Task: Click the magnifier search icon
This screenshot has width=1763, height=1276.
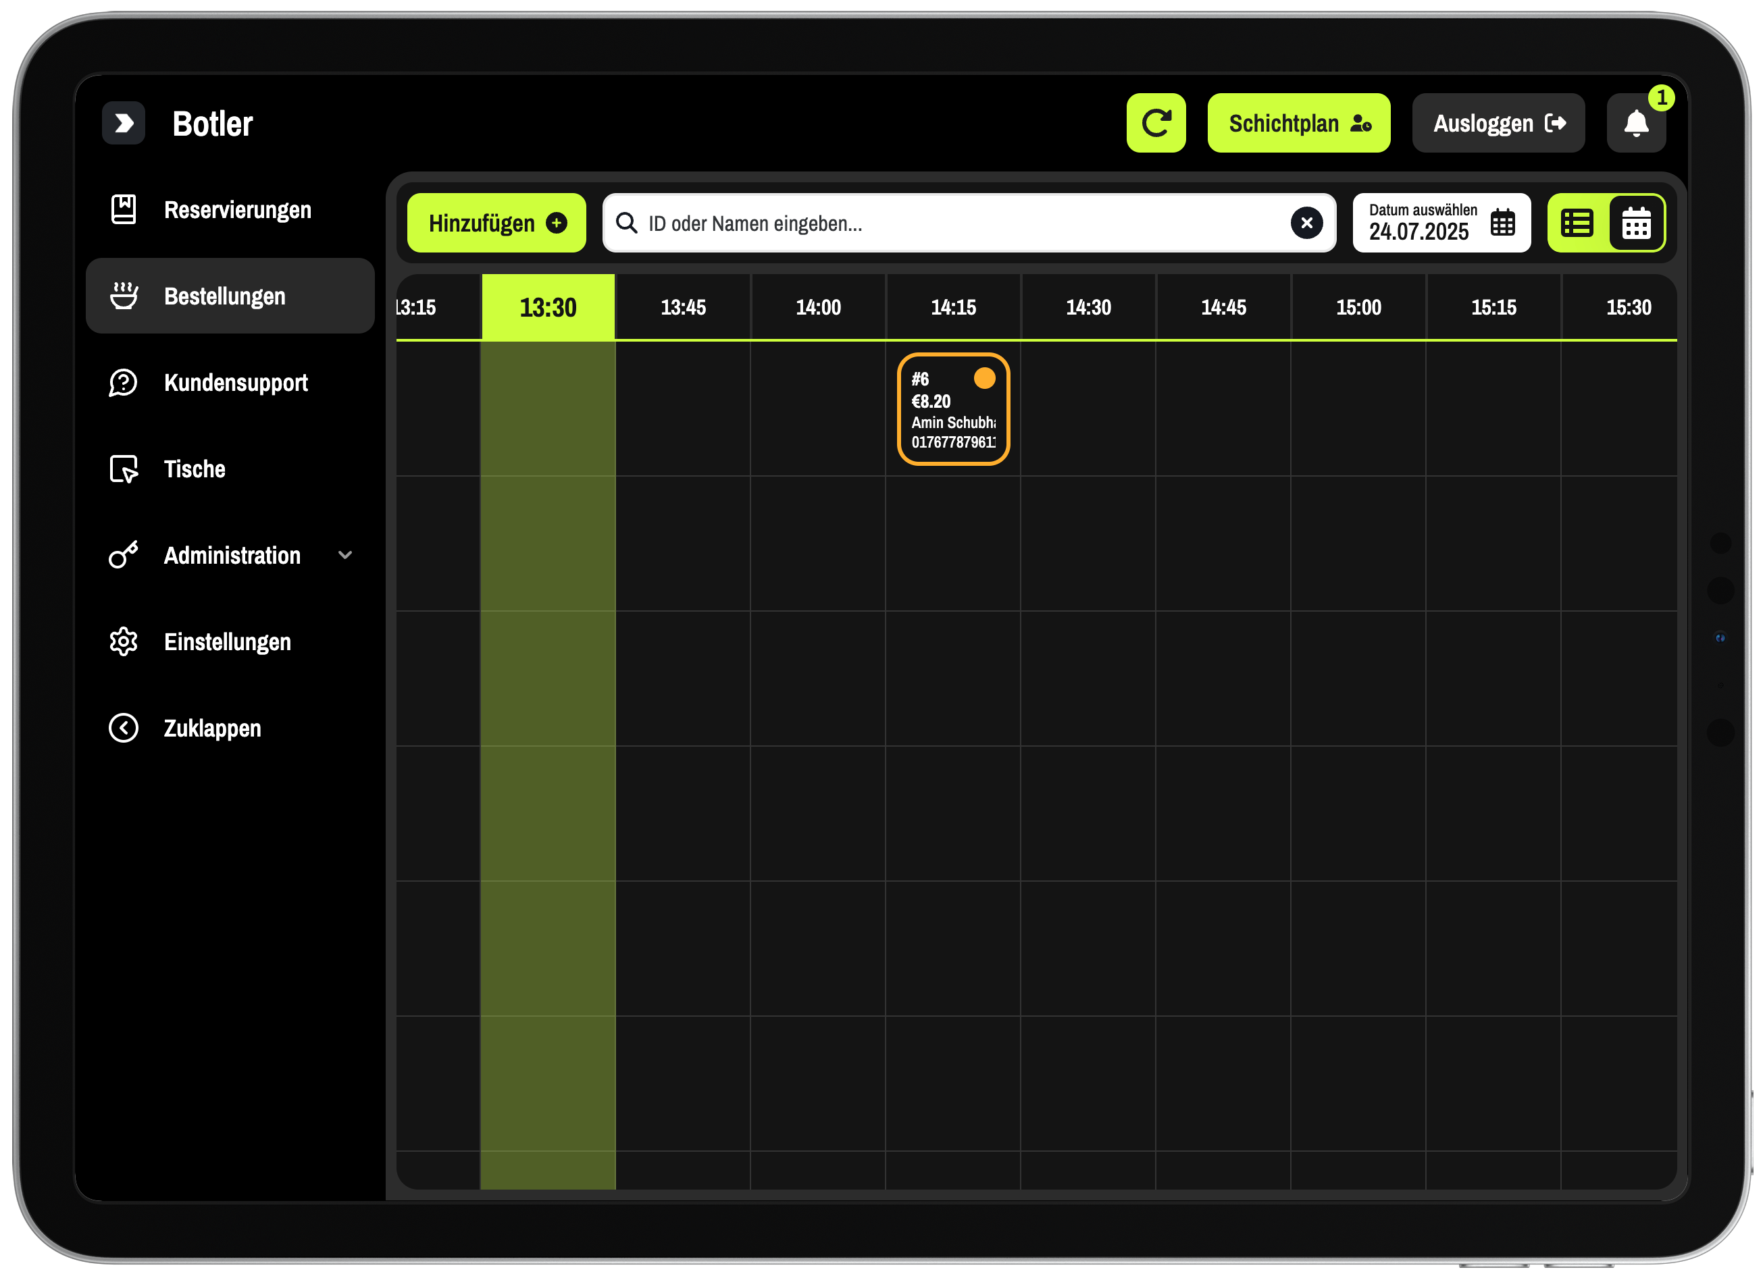Action: click(627, 223)
